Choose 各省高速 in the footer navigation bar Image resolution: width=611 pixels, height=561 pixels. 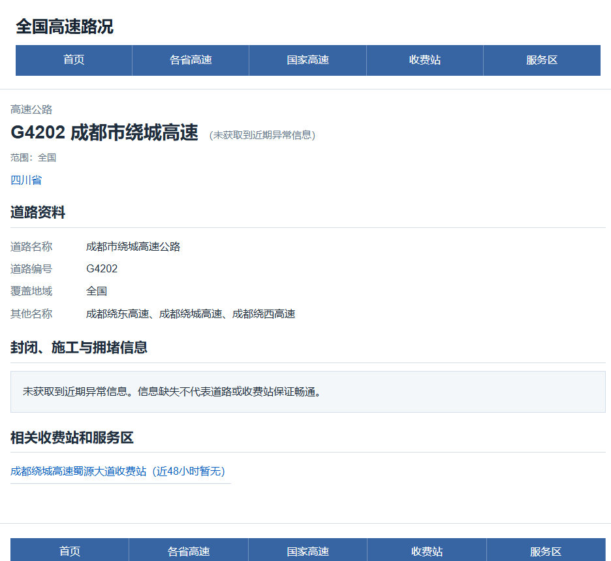[x=189, y=551]
